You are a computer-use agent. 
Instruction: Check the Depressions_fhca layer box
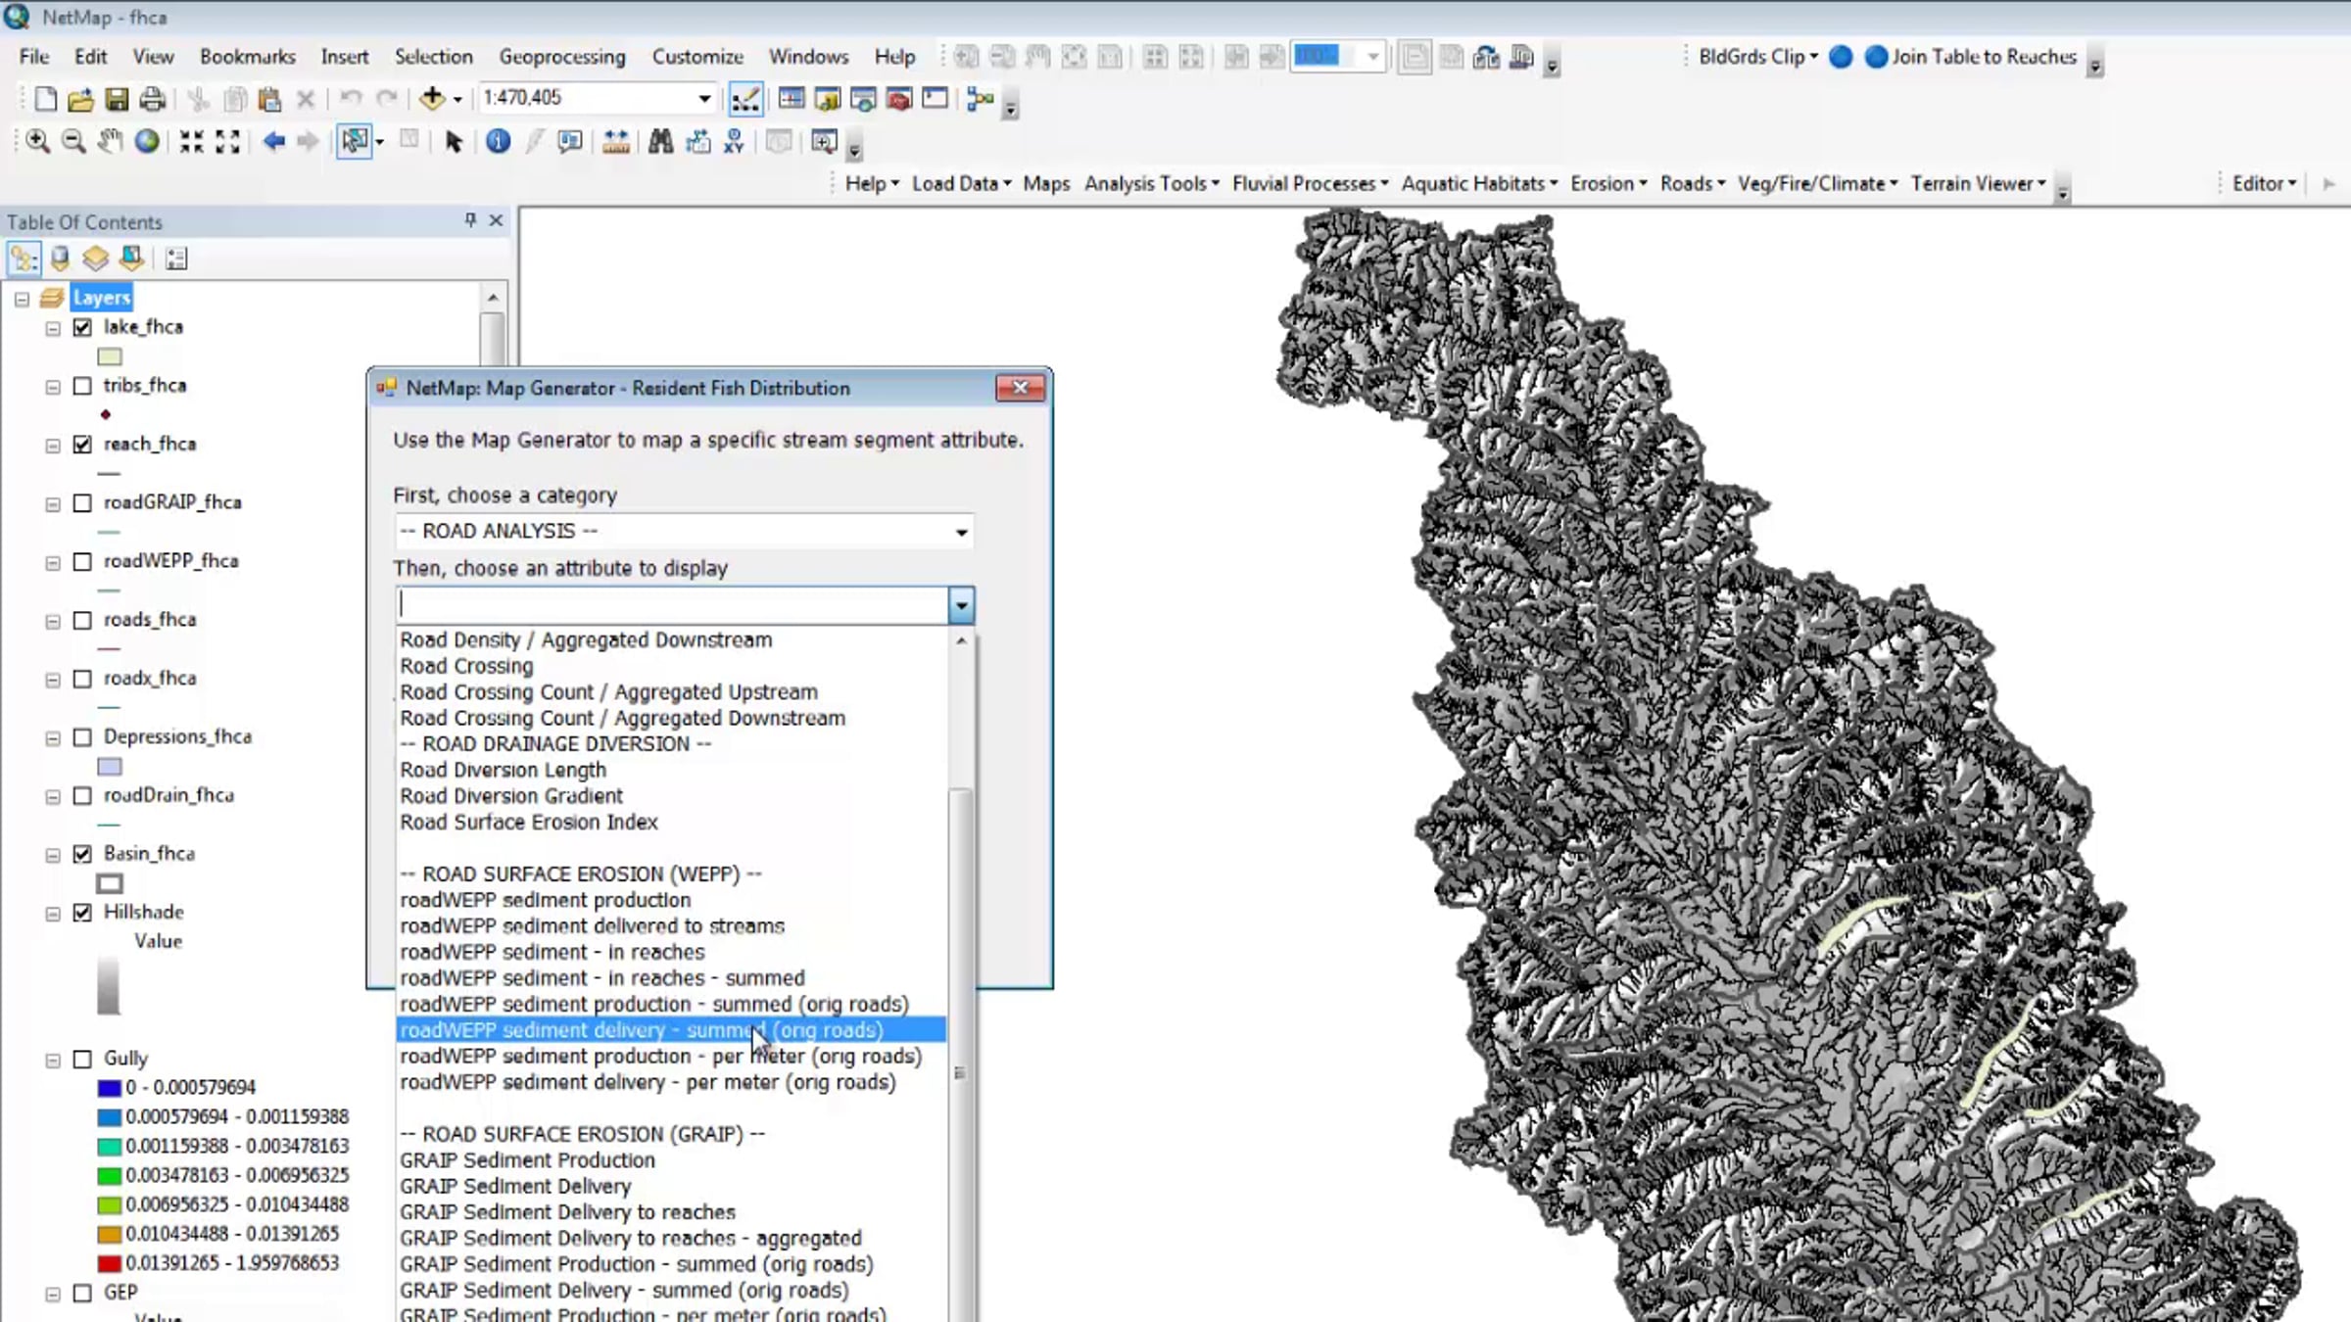(x=83, y=737)
